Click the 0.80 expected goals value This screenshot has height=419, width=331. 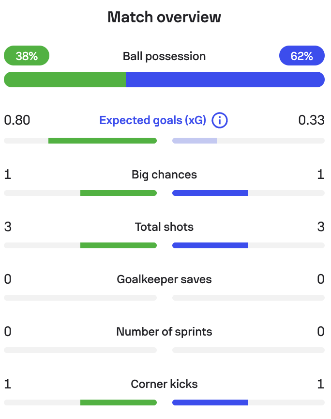[17, 120]
